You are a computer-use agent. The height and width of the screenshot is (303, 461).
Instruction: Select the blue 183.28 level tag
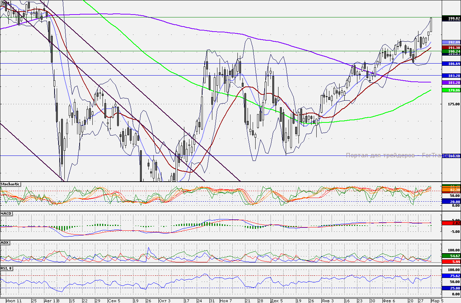click(x=451, y=76)
